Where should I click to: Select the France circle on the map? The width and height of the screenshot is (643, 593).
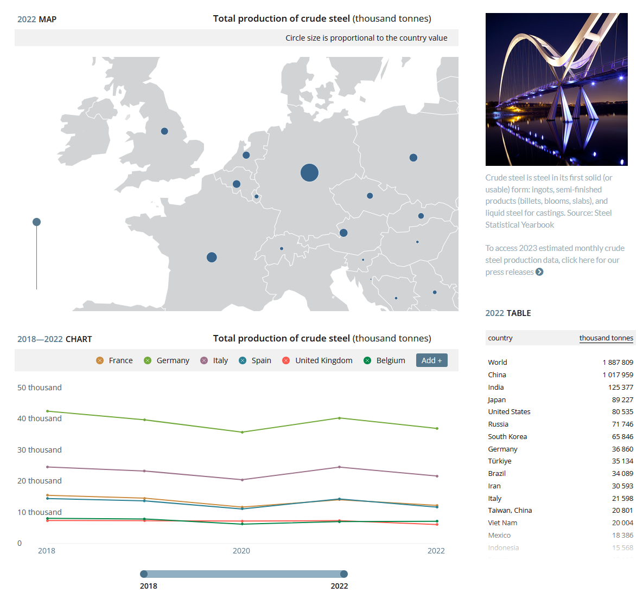tap(212, 257)
